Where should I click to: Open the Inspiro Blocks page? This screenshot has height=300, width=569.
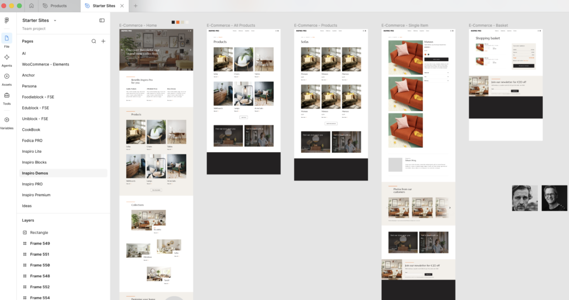[34, 162]
